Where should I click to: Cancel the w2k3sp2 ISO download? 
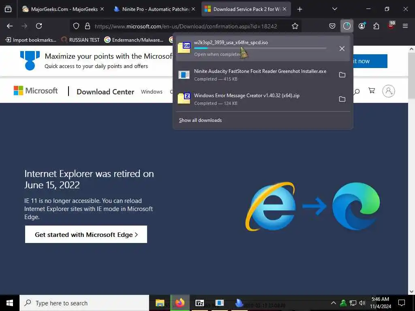click(x=342, y=49)
